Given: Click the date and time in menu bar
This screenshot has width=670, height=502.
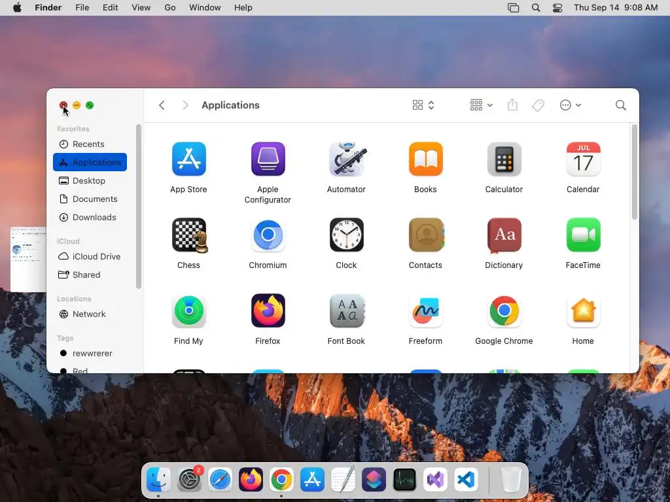Looking at the screenshot, I should tap(616, 8).
